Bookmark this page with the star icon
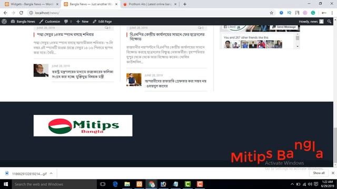This screenshot has height=189, width=337. (x=272, y=13)
